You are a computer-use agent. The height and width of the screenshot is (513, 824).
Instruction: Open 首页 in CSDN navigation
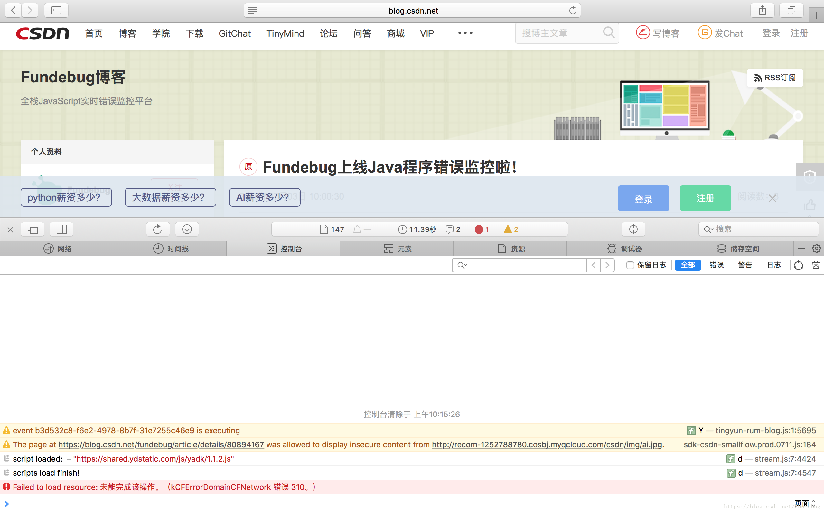click(94, 33)
